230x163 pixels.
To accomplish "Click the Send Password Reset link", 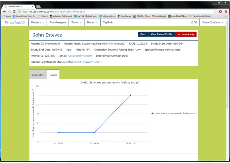I will point(88,62).
